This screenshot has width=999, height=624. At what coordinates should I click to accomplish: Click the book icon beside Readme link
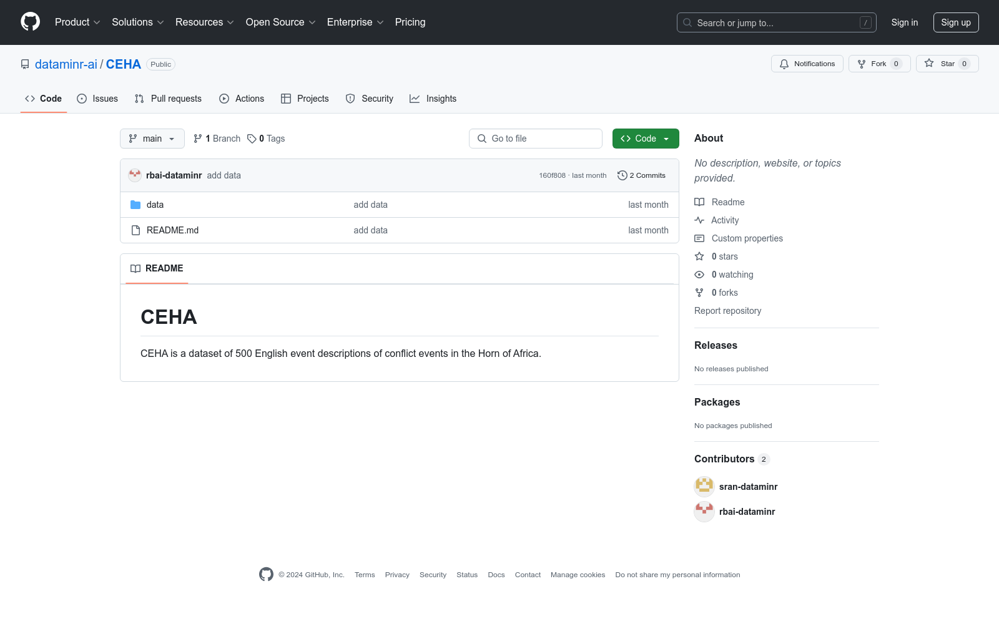699,202
